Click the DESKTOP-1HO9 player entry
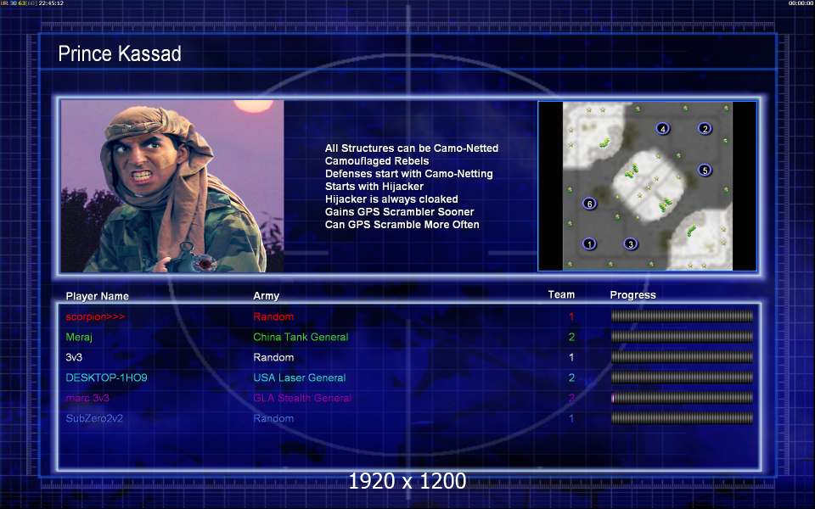This screenshot has height=509, width=815. (107, 378)
